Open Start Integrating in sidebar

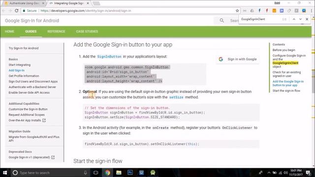[x=20, y=65]
